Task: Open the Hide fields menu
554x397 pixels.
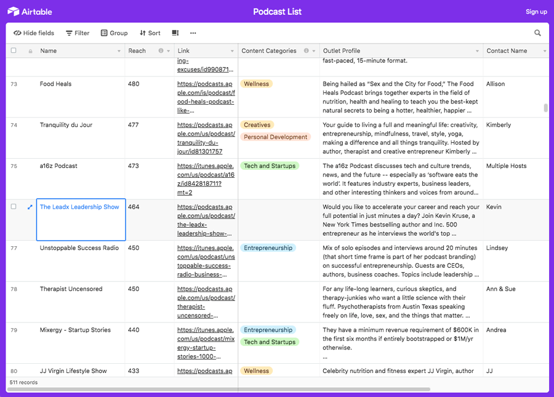Action: coord(34,33)
